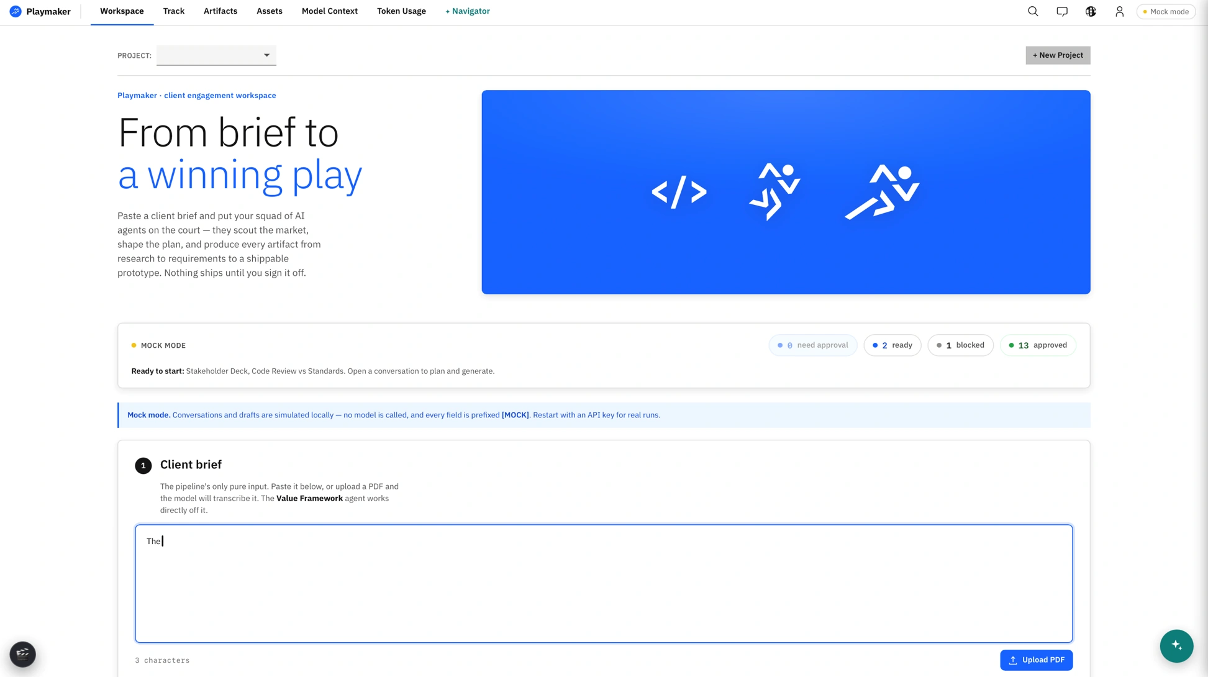The height and width of the screenshot is (677, 1208).
Task: Click the Playmaker logo icon
Action: [x=16, y=11]
